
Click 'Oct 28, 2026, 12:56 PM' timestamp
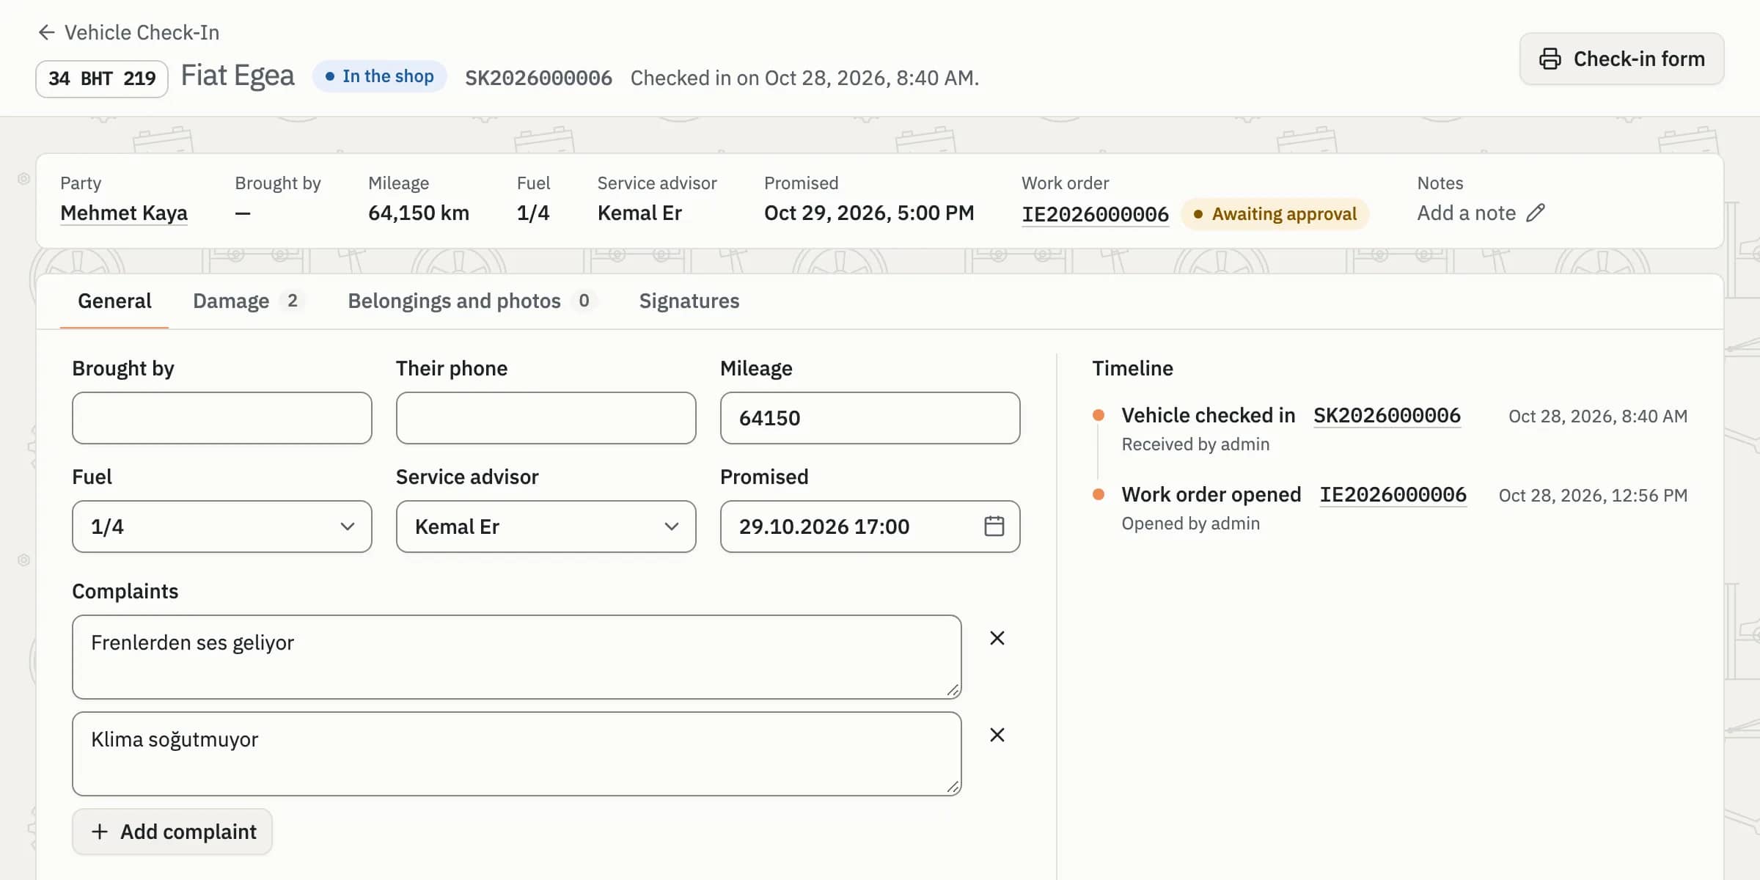pyautogui.click(x=1593, y=496)
